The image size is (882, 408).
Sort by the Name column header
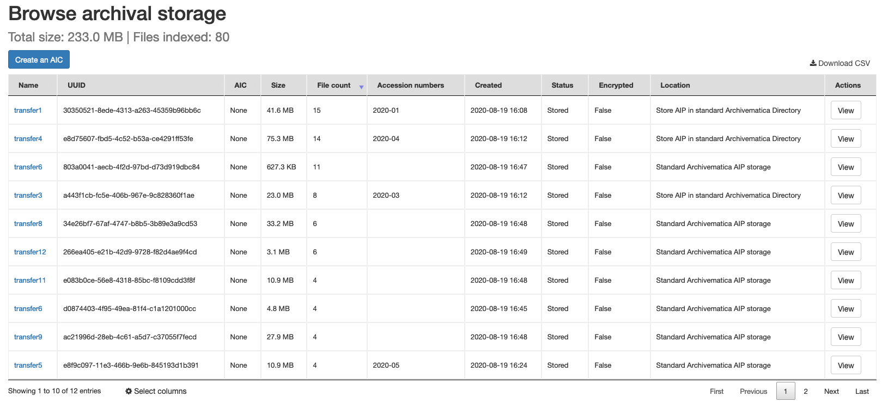28,85
